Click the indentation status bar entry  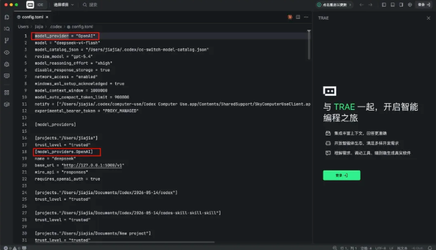(366, 248)
